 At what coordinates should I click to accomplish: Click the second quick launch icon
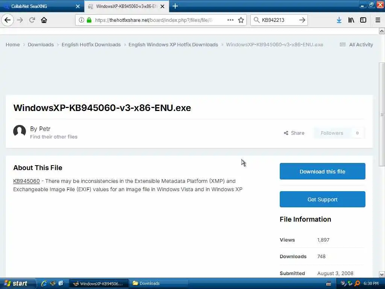(x=52, y=283)
